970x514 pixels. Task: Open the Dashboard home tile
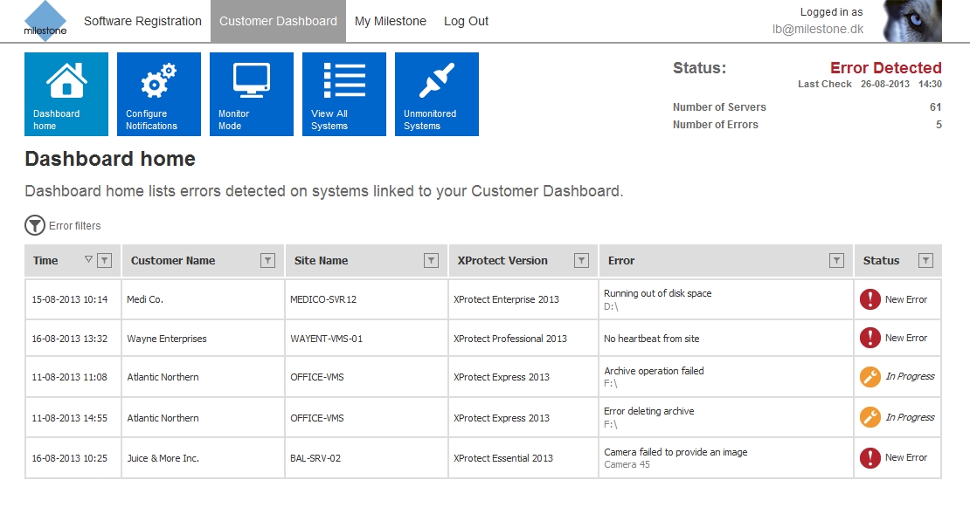pyautogui.click(x=66, y=94)
